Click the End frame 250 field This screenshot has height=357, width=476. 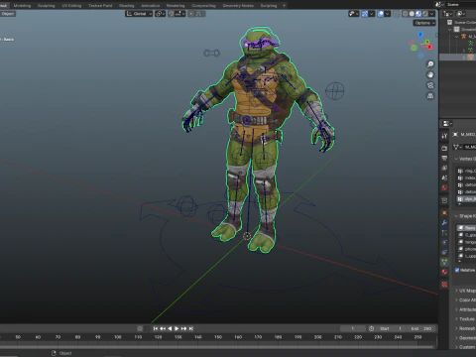click(x=421, y=328)
